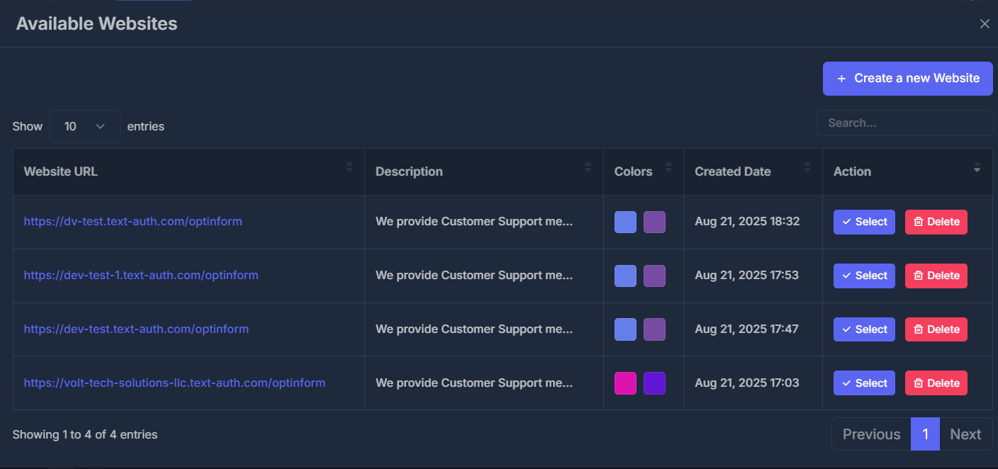Select the dev-test.text-auth.com website
Screen dimensions: 998x469
tap(864, 329)
